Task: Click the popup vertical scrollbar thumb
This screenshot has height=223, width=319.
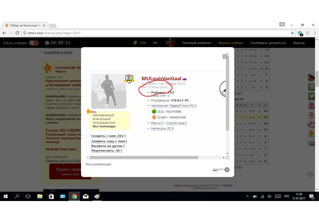Action: [x=227, y=93]
